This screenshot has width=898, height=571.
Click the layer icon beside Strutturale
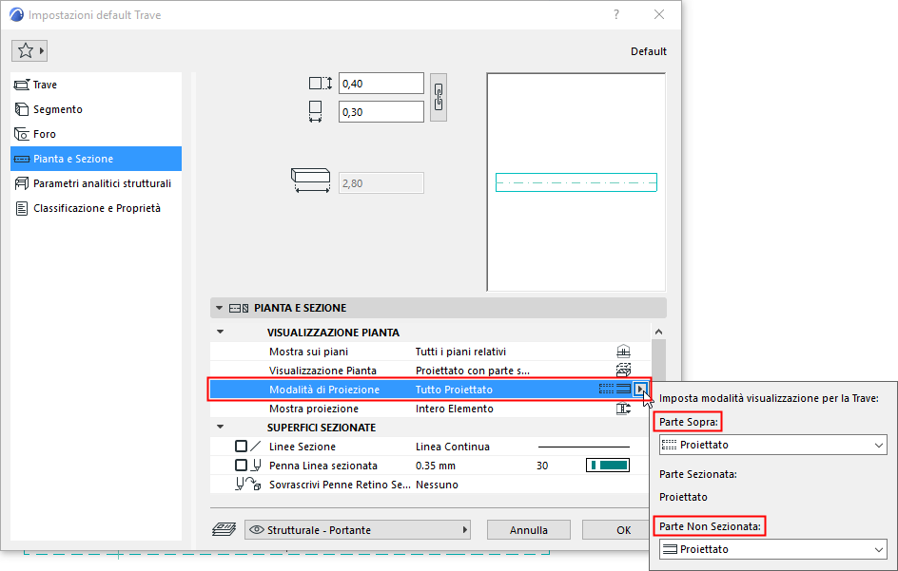point(224,529)
